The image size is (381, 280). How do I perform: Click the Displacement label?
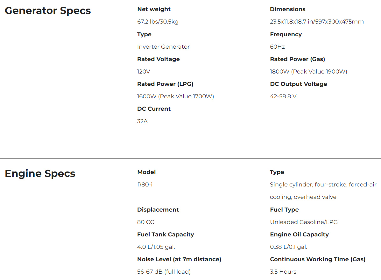click(158, 210)
